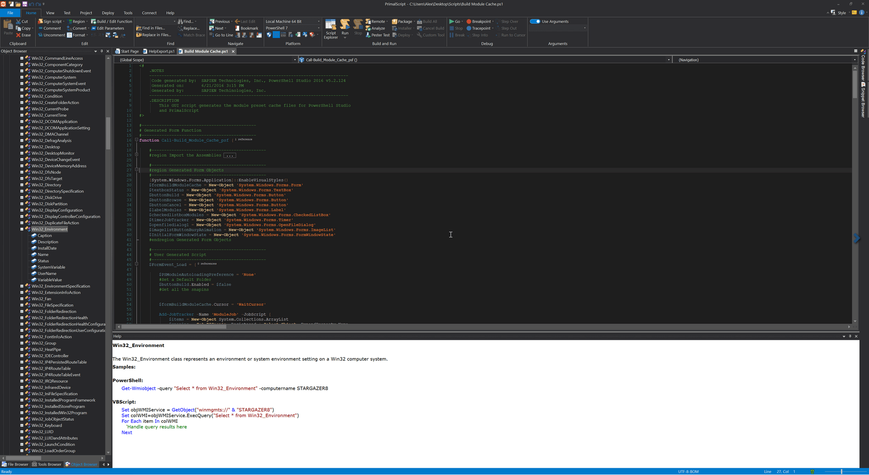Toggle the Use Arguments switch
869x475 pixels.
pos(535,22)
